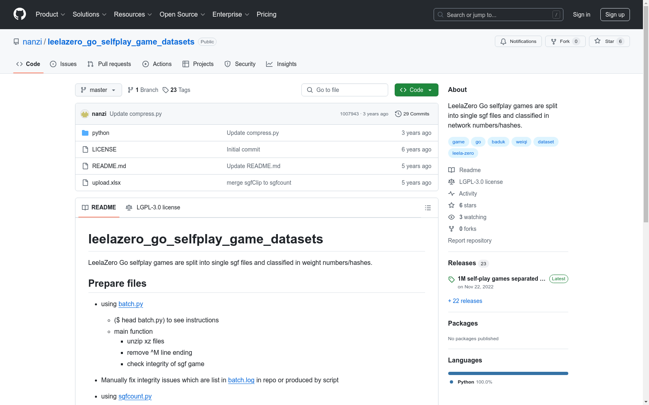Open the Update README.md commit message
Viewport: 649px width, 405px height.
(x=254, y=166)
